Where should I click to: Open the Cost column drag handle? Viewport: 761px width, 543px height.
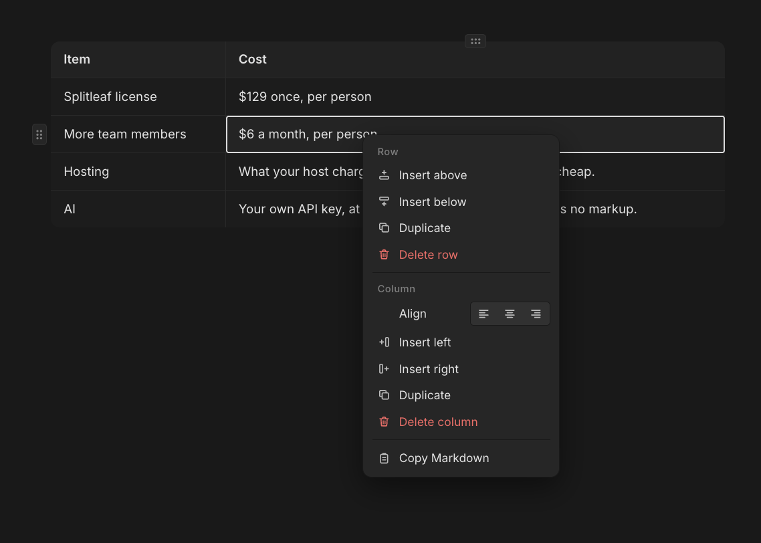pos(475,41)
